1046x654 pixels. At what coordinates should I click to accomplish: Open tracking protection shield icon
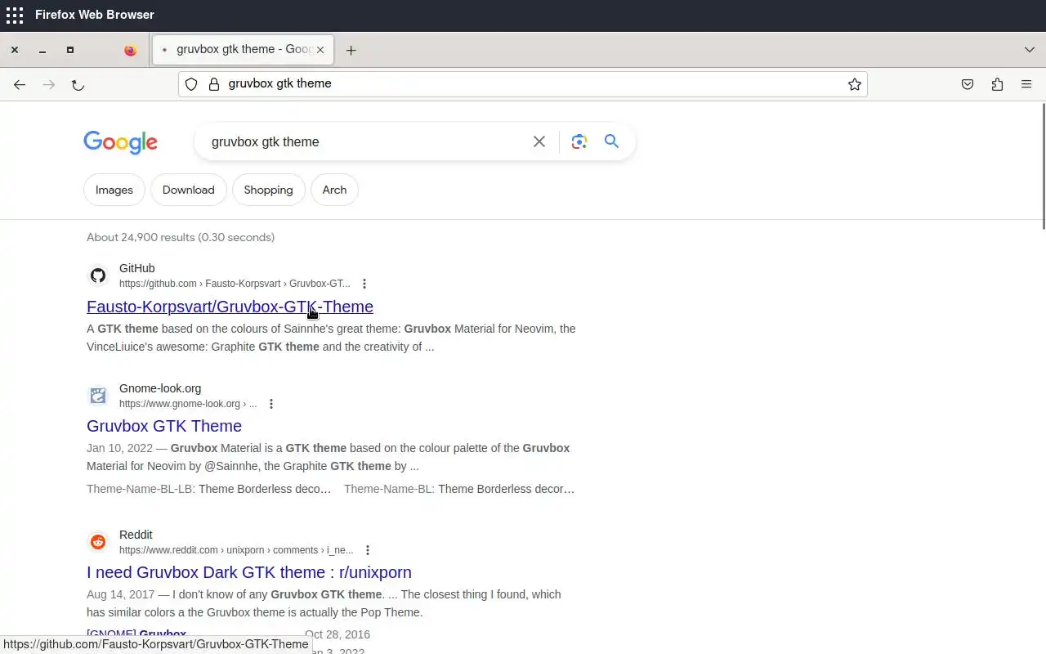point(191,84)
